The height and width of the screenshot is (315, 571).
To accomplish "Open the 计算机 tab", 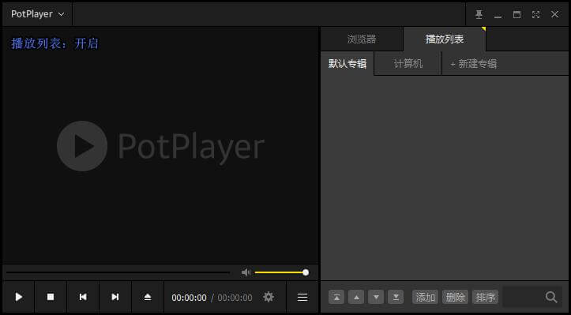I will [408, 64].
